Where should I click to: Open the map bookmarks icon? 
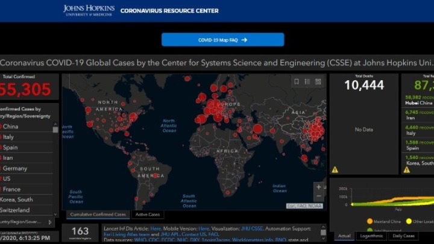[x=297, y=81]
